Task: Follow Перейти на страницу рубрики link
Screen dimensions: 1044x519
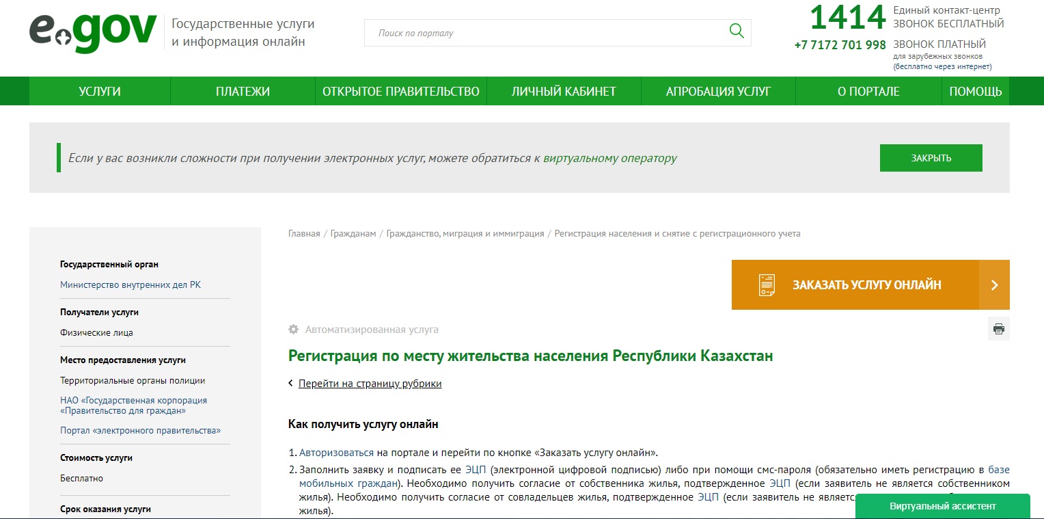Action: point(370,384)
